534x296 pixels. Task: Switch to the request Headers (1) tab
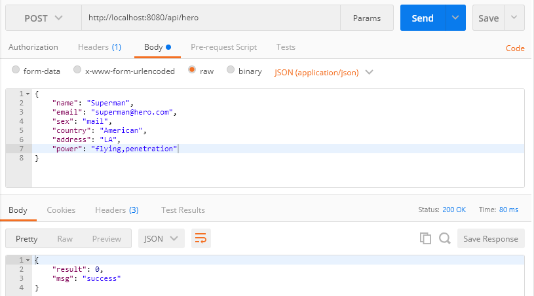coord(100,47)
